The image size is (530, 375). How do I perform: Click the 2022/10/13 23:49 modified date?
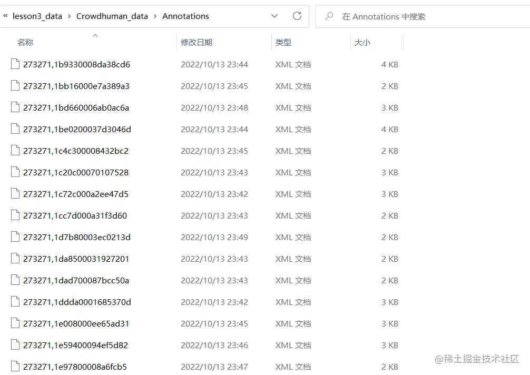214,238
